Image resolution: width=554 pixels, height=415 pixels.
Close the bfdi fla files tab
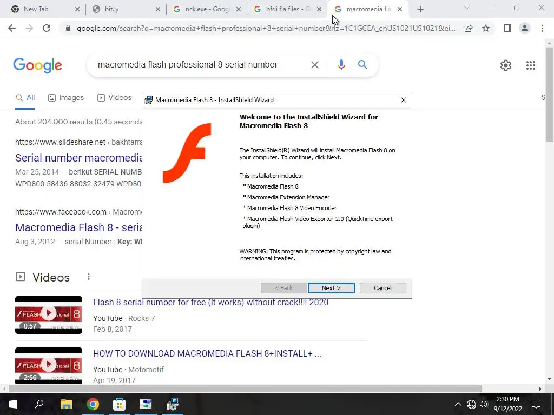coord(319,10)
